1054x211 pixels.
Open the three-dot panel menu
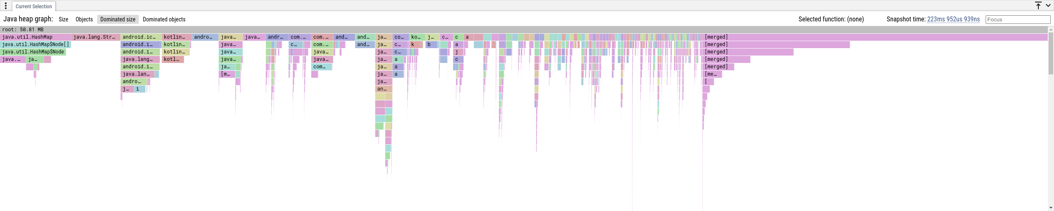(x=6, y=6)
